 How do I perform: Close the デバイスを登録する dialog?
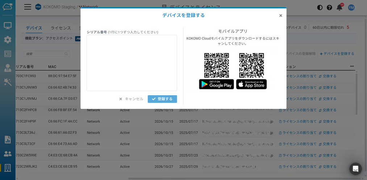pyautogui.click(x=280, y=16)
